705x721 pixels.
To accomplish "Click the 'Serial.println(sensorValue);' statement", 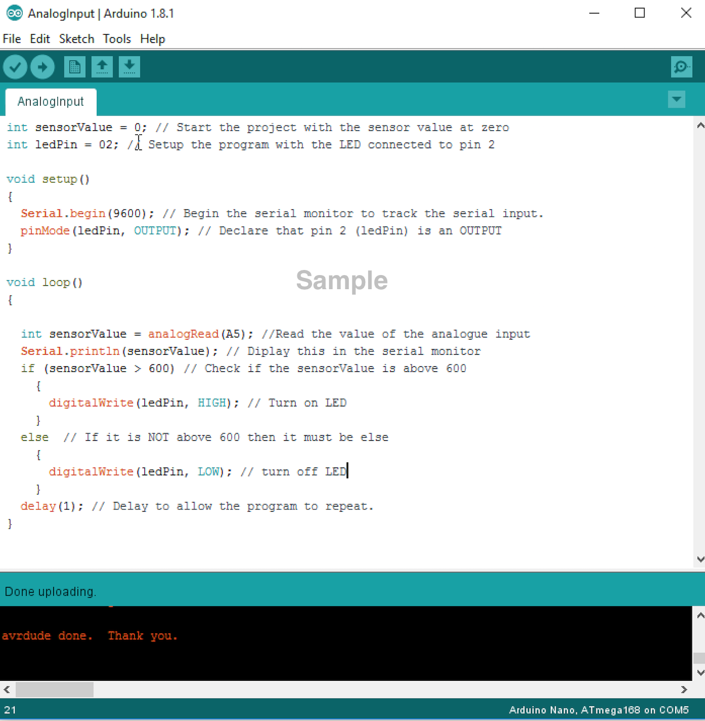I will click(x=119, y=351).
